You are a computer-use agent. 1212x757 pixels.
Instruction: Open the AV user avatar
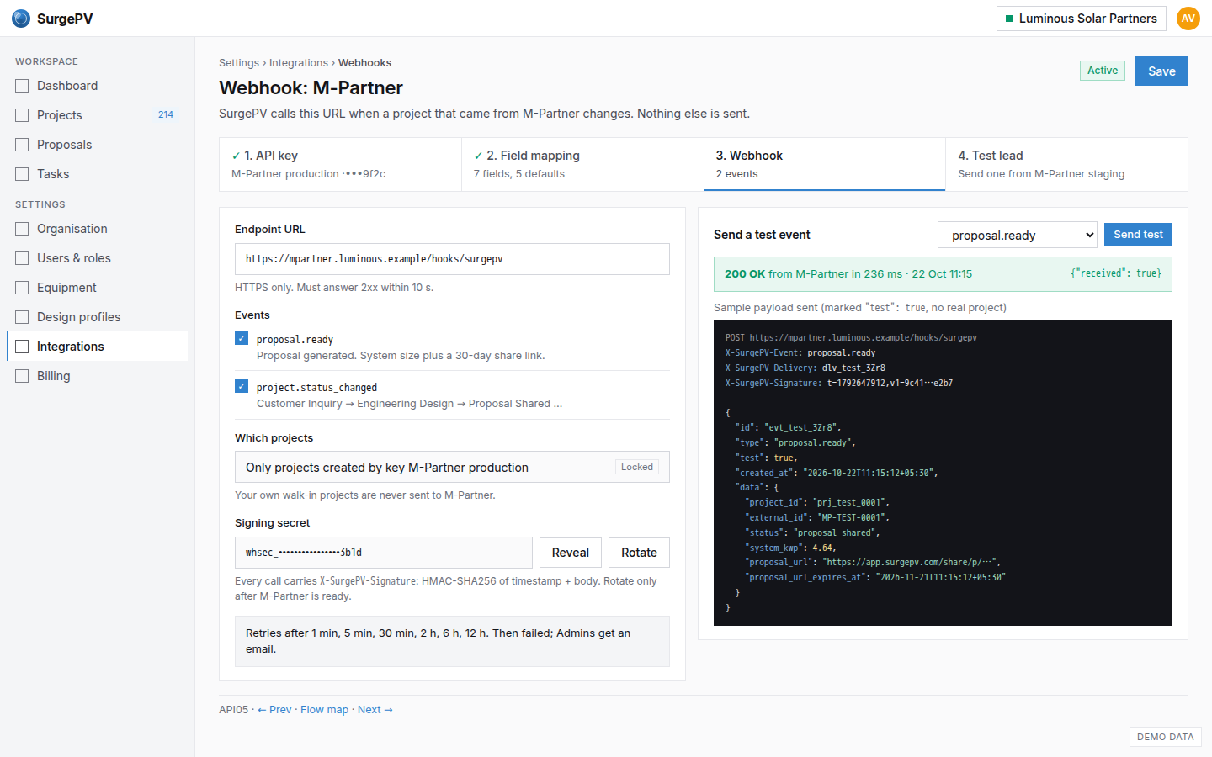pos(1188,19)
